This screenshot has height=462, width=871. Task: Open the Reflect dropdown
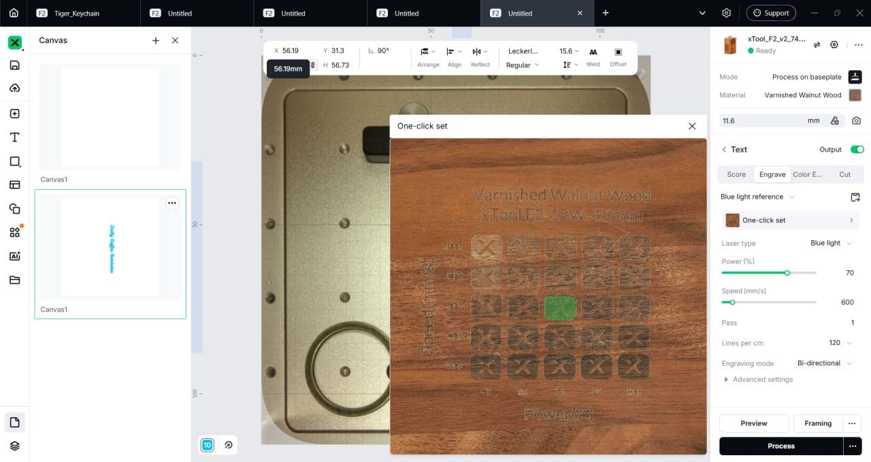pyautogui.click(x=480, y=56)
